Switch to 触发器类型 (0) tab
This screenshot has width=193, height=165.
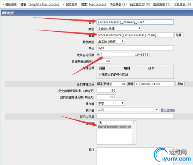tap(140, 5)
